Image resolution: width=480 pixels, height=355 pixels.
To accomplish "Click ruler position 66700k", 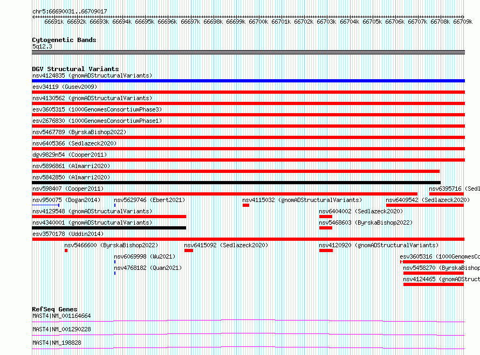I will point(258,22).
